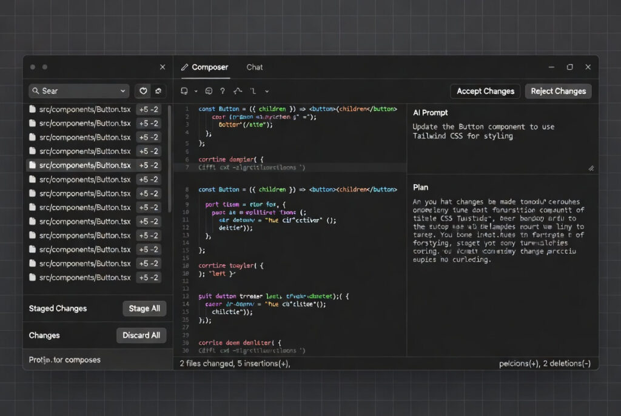This screenshot has width=621, height=416.
Task: Click the step-shaped icon in Composer toolbar
Action: pos(253,91)
